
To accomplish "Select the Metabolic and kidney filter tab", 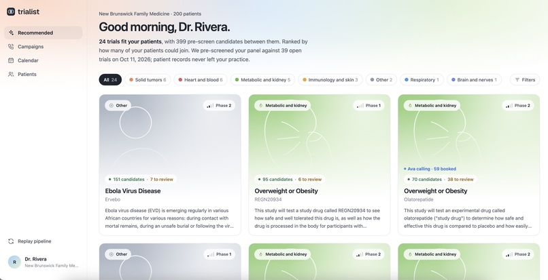I will tap(262, 80).
